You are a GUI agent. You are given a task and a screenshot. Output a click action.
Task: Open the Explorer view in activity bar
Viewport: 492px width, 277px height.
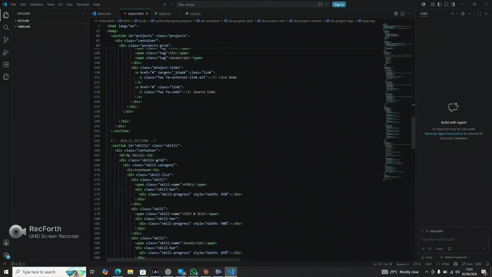[6, 15]
